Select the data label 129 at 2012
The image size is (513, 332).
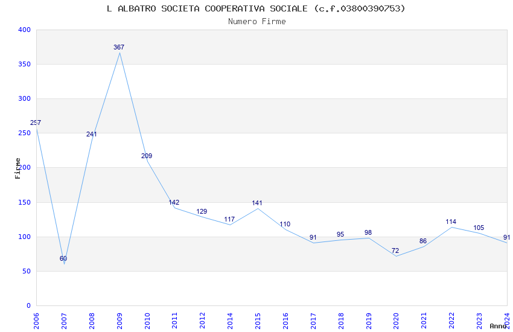coord(202,211)
